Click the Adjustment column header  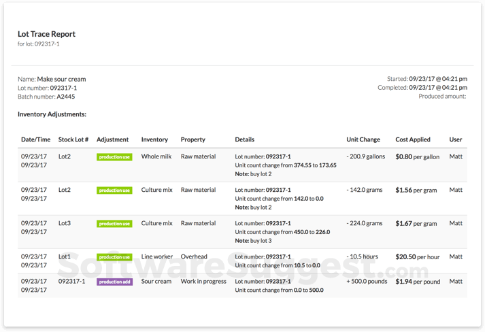112,139
